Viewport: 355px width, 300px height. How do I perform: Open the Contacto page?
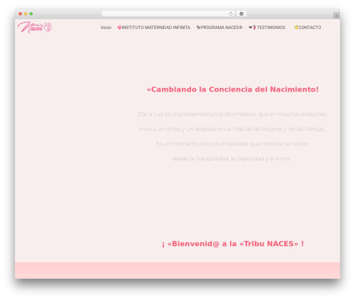[307, 28]
